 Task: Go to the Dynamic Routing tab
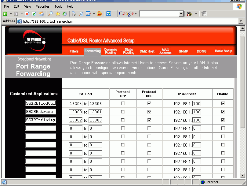click(111, 51)
